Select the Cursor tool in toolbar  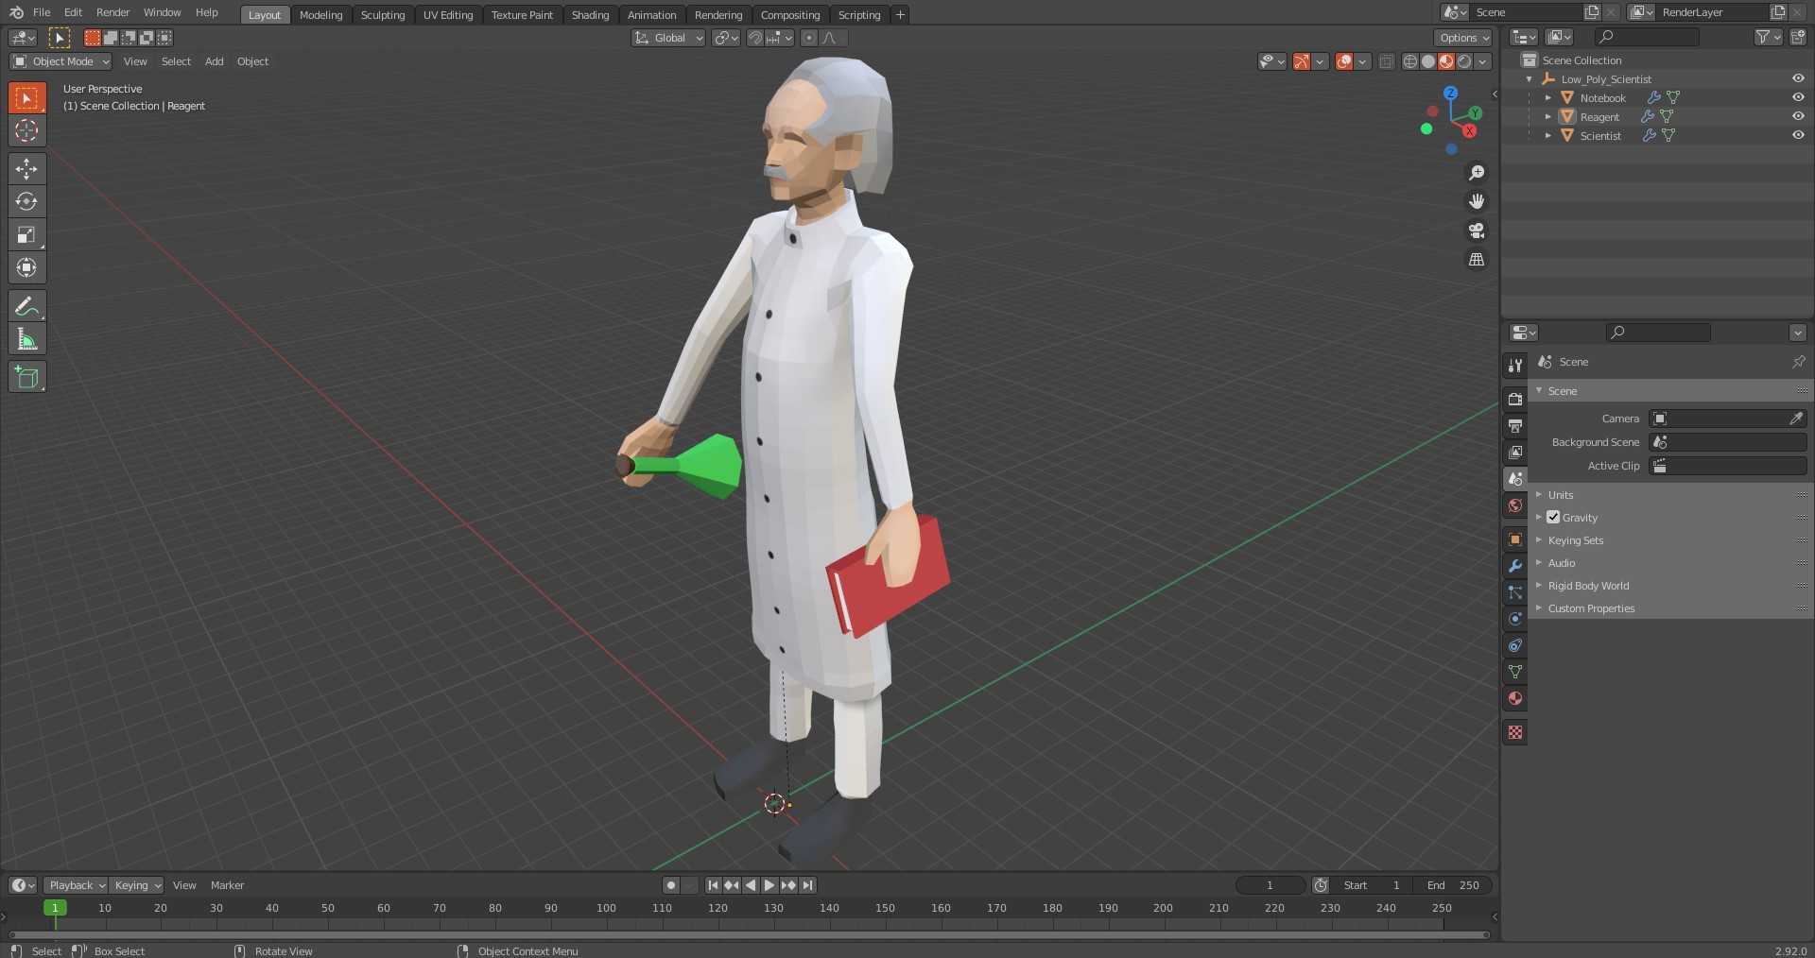[26, 130]
